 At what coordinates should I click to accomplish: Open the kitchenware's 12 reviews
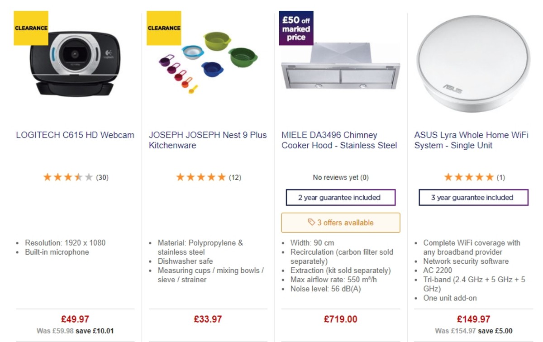click(x=236, y=177)
